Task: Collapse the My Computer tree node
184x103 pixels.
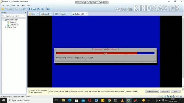Action: [3, 20]
